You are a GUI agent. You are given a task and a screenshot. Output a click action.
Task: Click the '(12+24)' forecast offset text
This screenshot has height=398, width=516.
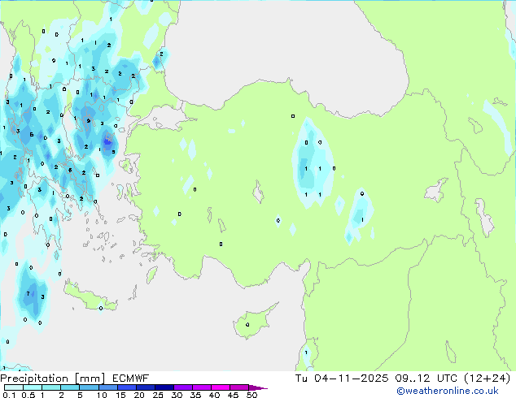point(487,379)
